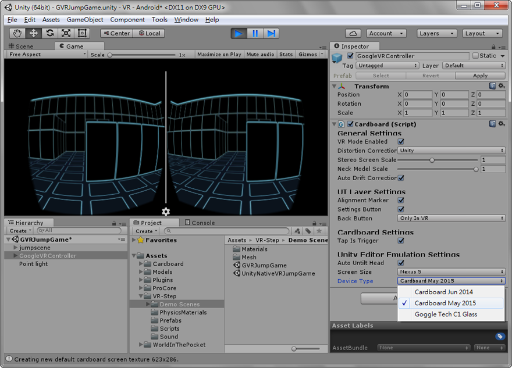Disable VR Mode Enabled checkbox
Image resolution: width=512 pixels, height=368 pixels.
[x=401, y=142]
